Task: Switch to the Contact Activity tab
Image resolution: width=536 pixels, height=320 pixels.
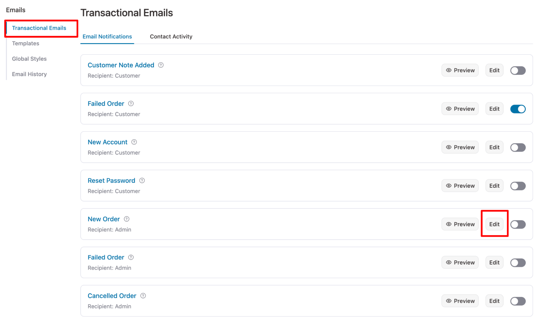Action: click(171, 36)
